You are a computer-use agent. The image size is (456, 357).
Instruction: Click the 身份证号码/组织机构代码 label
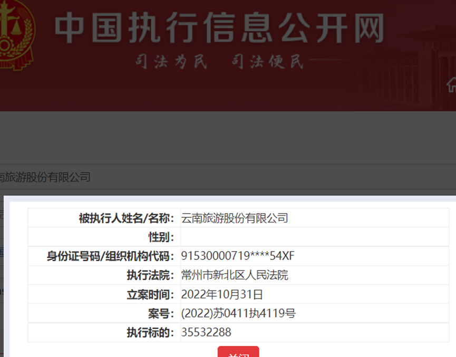[111, 256]
